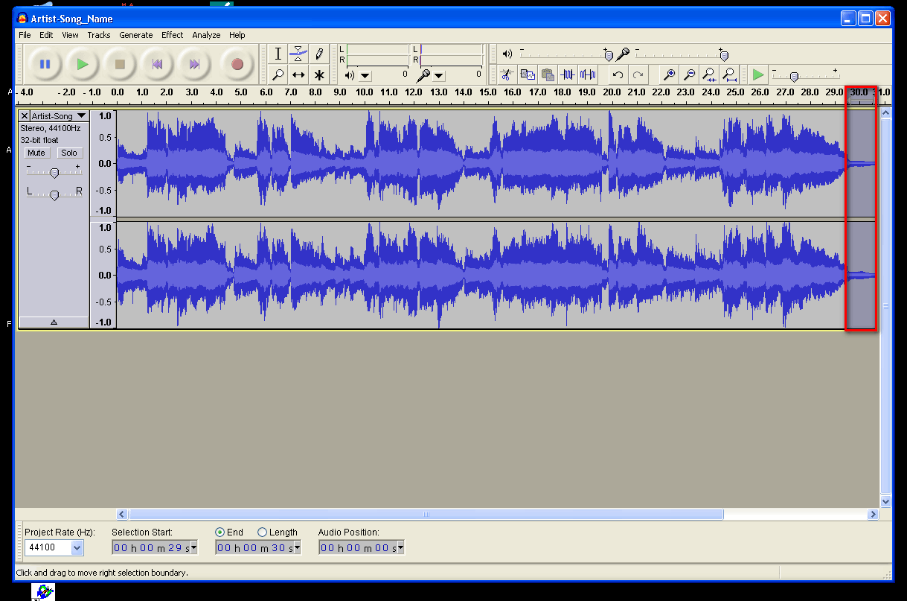Open the input meter microphone dropdown
This screenshot has width=907, height=601.
pyautogui.click(x=439, y=75)
